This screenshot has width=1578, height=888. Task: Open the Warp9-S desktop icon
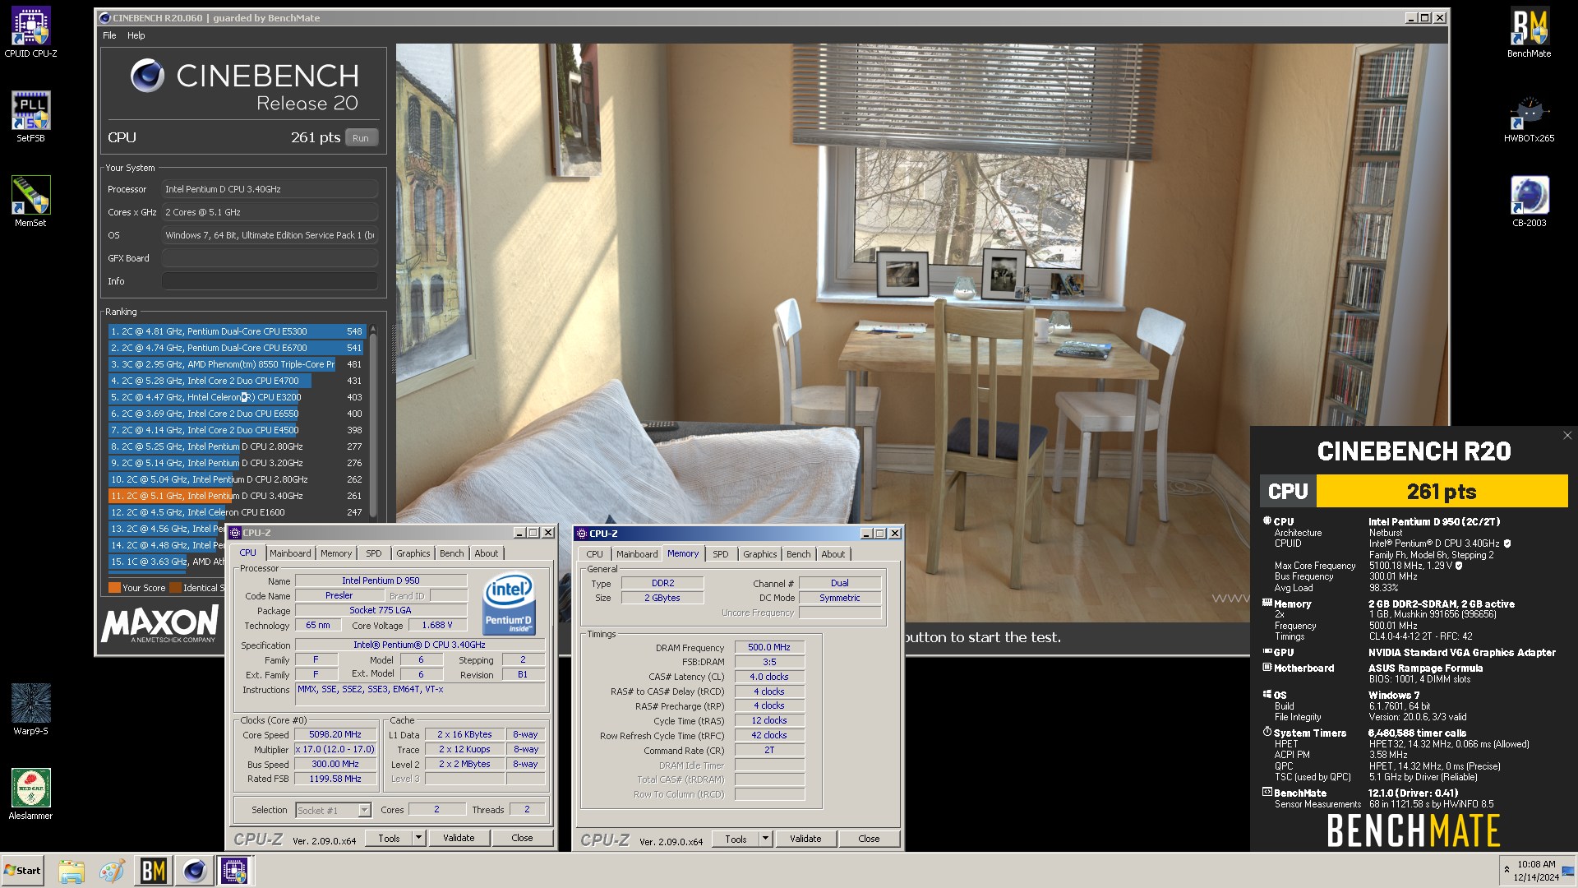30,710
